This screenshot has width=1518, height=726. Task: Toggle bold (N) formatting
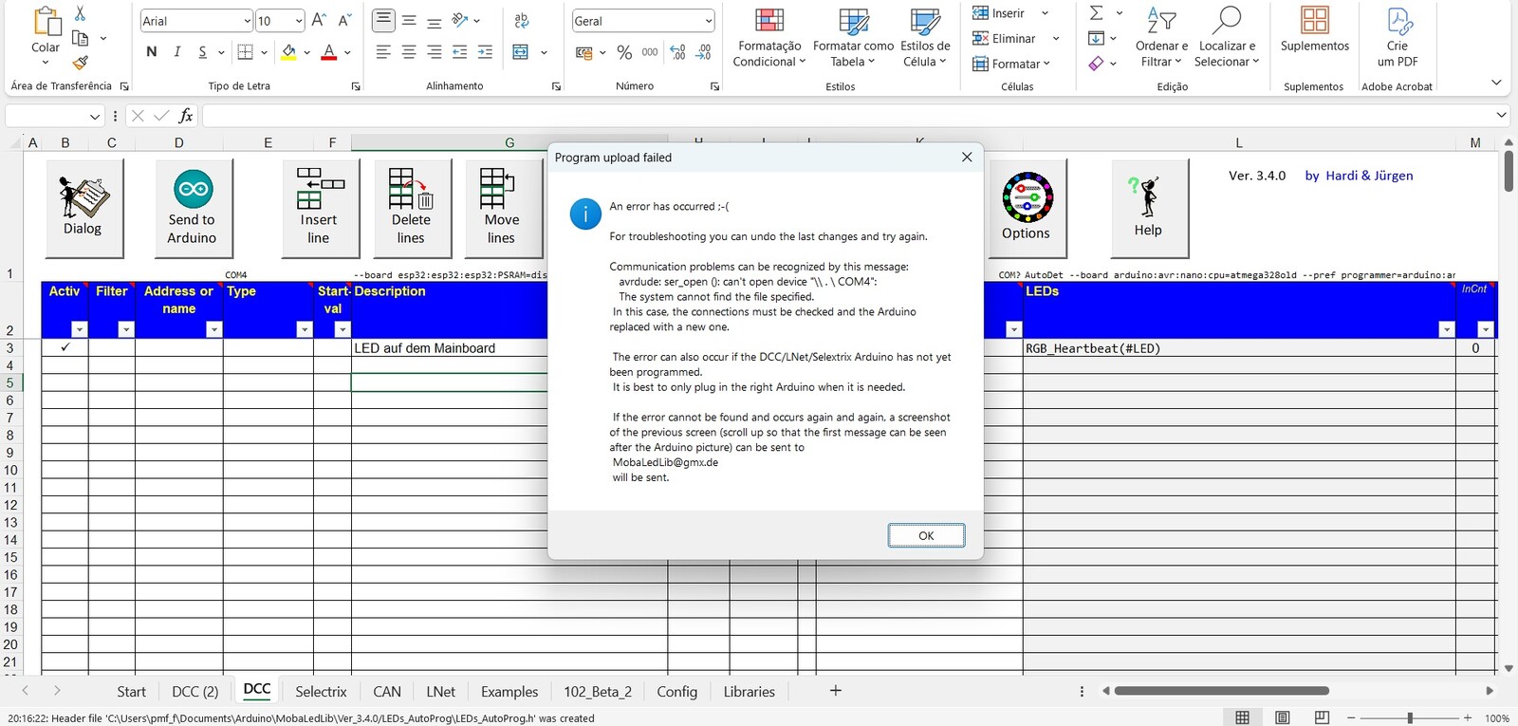152,52
